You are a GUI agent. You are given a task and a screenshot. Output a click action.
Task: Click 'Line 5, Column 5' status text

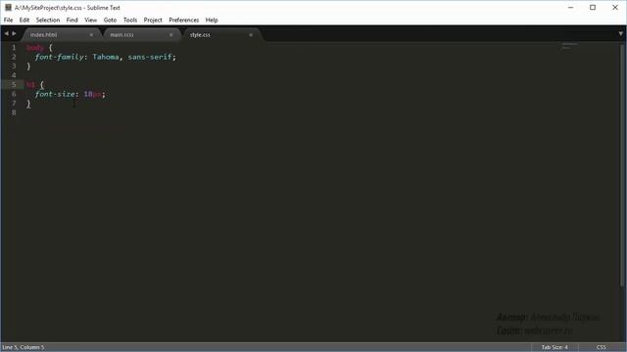pos(24,347)
